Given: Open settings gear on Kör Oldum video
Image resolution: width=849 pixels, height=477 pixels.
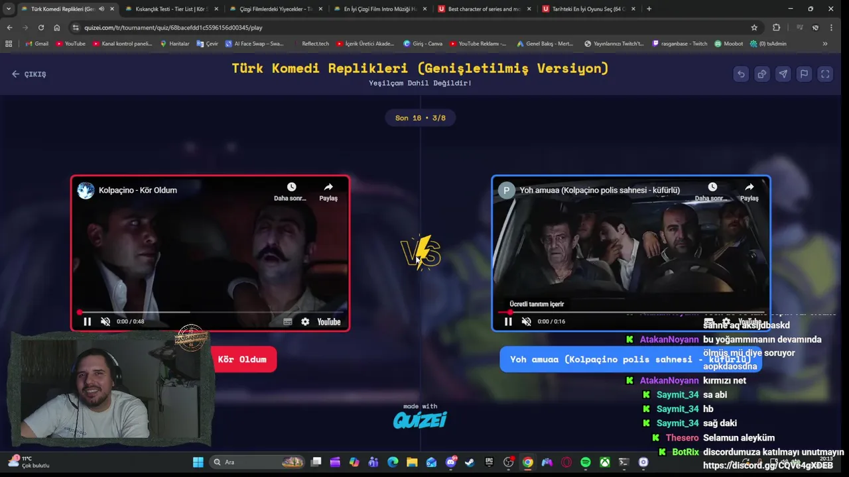Looking at the screenshot, I should (x=305, y=321).
